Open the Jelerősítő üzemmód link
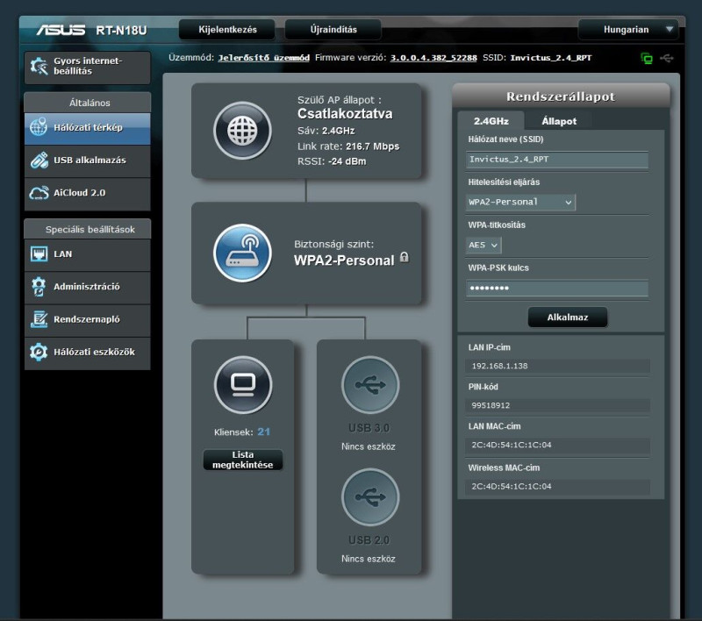This screenshot has height=621, width=702. point(264,58)
